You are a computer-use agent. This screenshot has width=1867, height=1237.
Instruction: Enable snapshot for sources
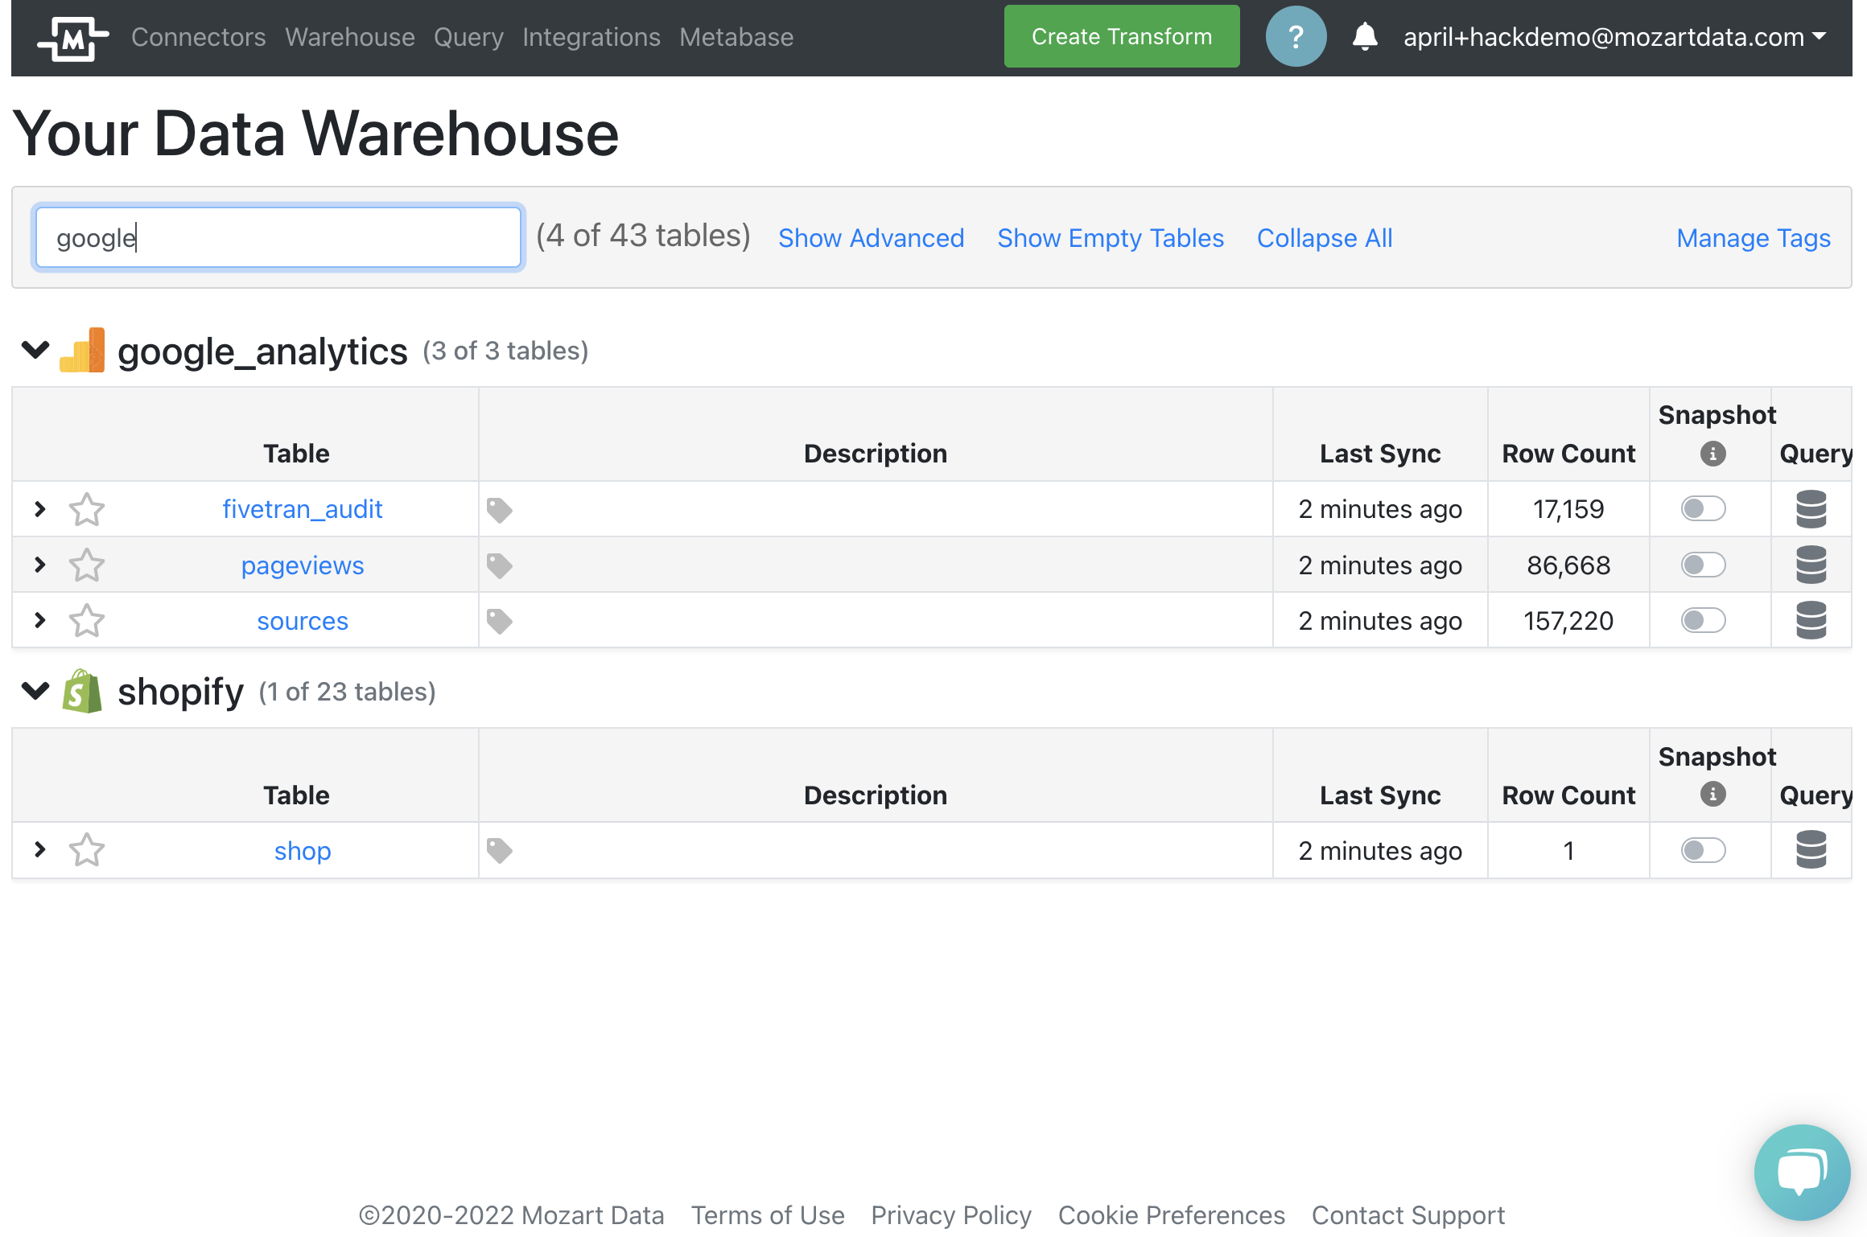(x=1704, y=620)
